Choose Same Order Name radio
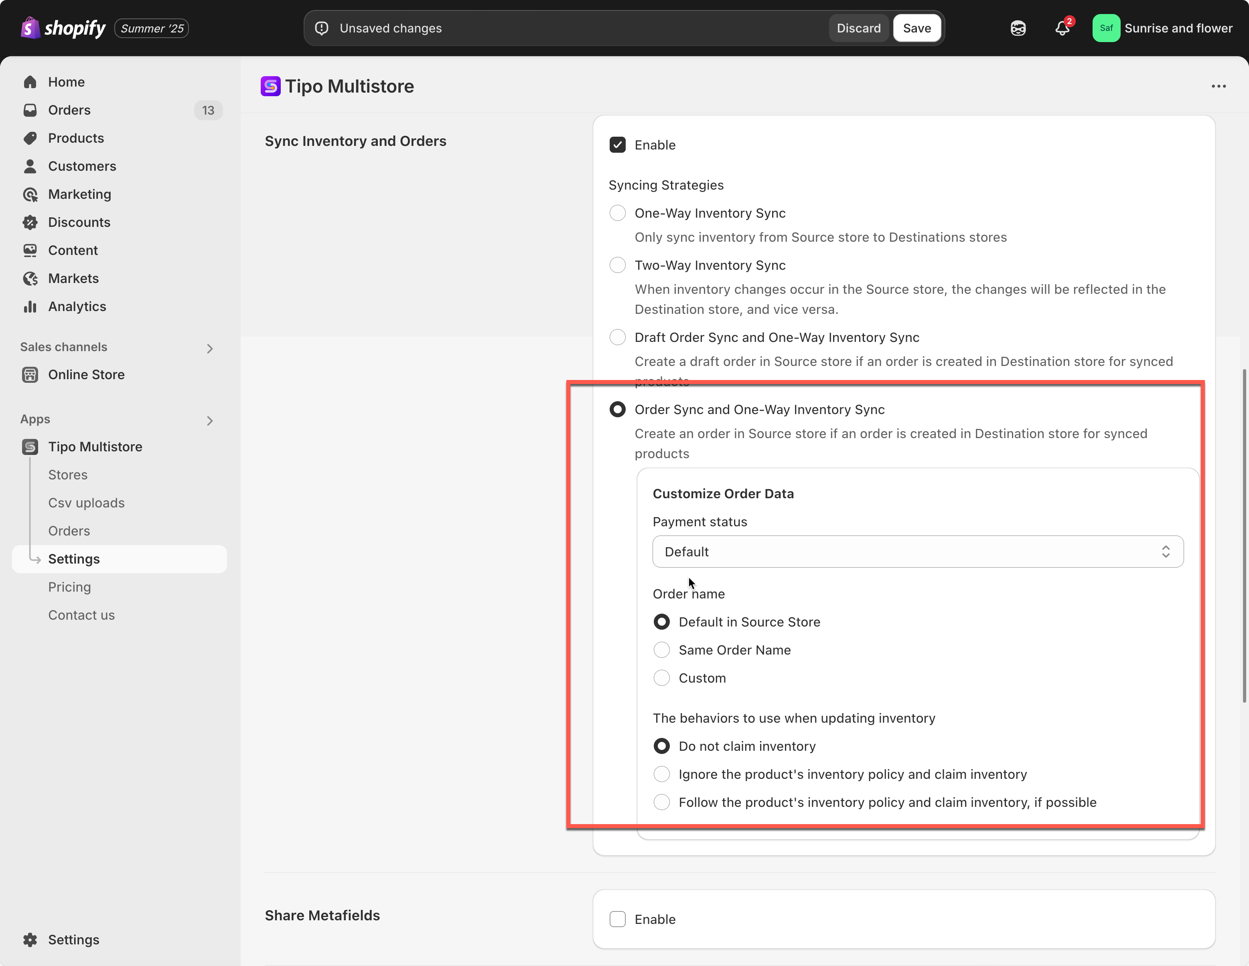The height and width of the screenshot is (966, 1249). coord(662,650)
